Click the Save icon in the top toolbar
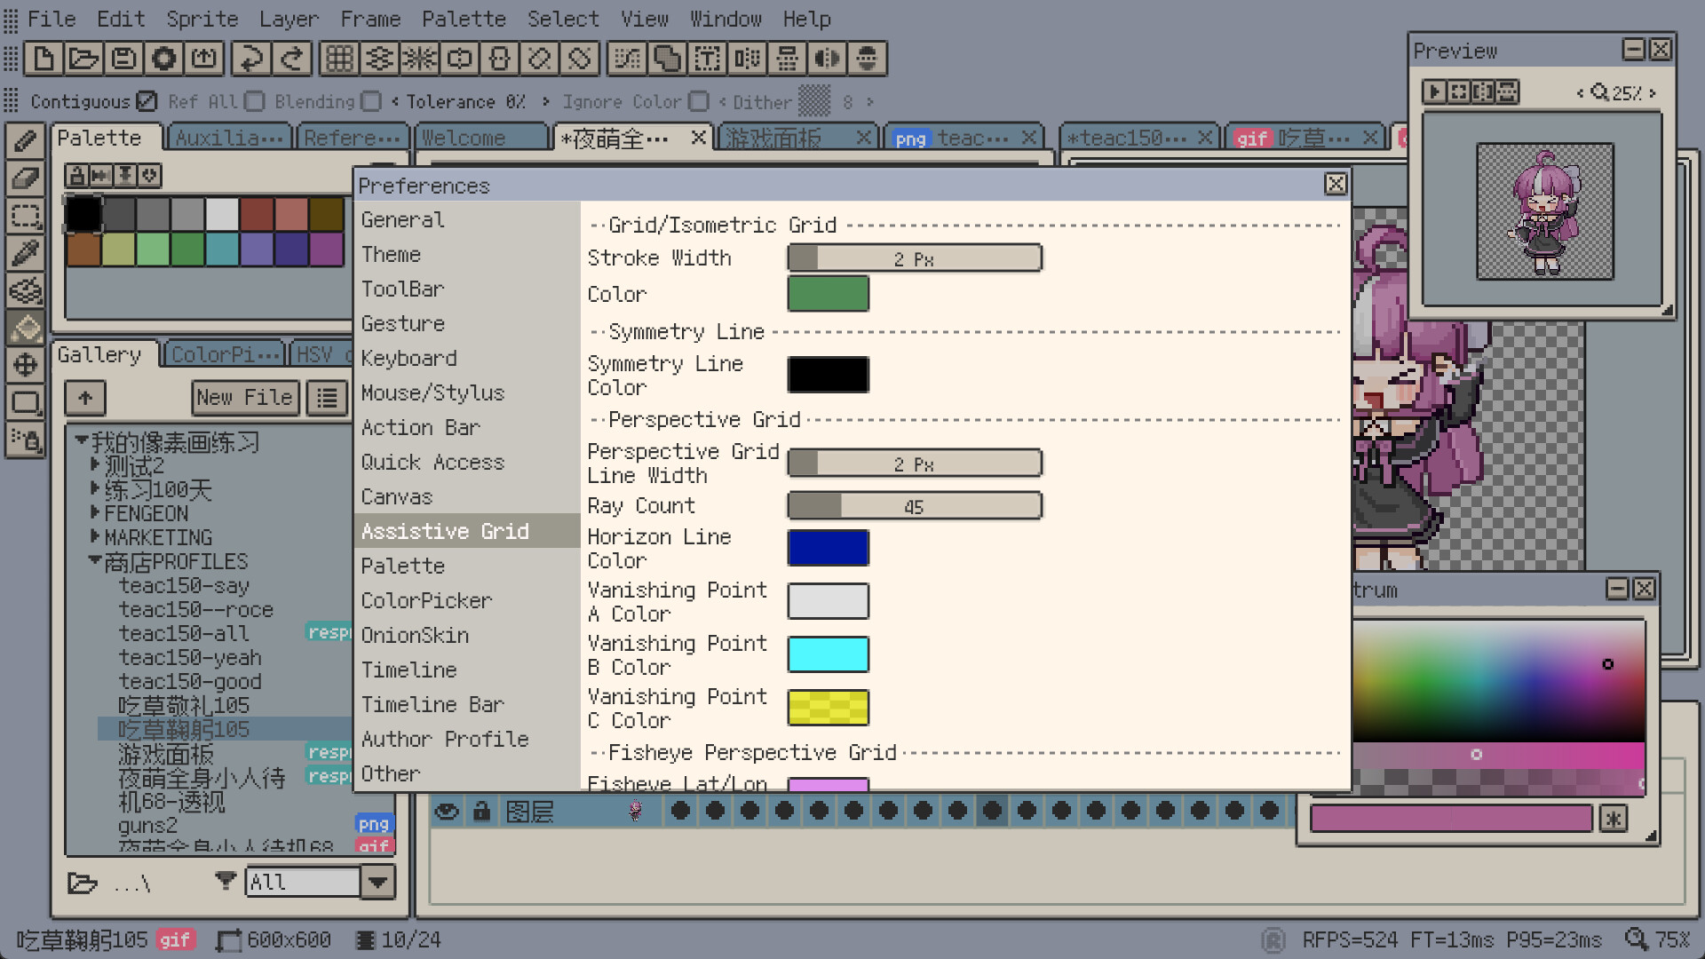This screenshot has width=1705, height=959. point(123,59)
